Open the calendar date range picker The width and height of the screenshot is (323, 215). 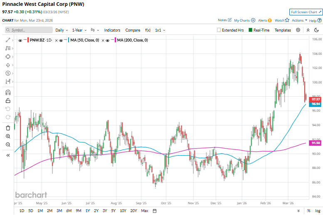tap(155, 211)
